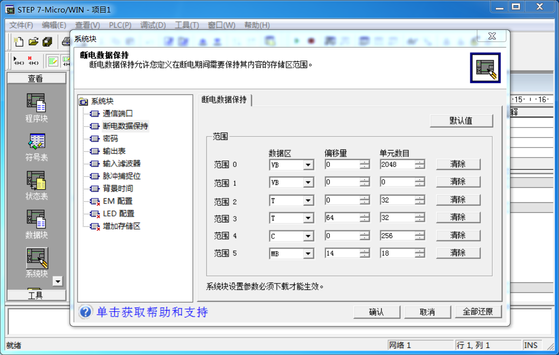The height and width of the screenshot is (355, 559).
Task: Open the 帮助(H) menu
Action: coord(257,25)
